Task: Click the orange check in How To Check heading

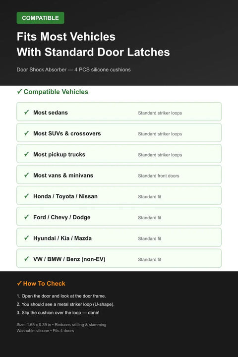Action: [19, 283]
